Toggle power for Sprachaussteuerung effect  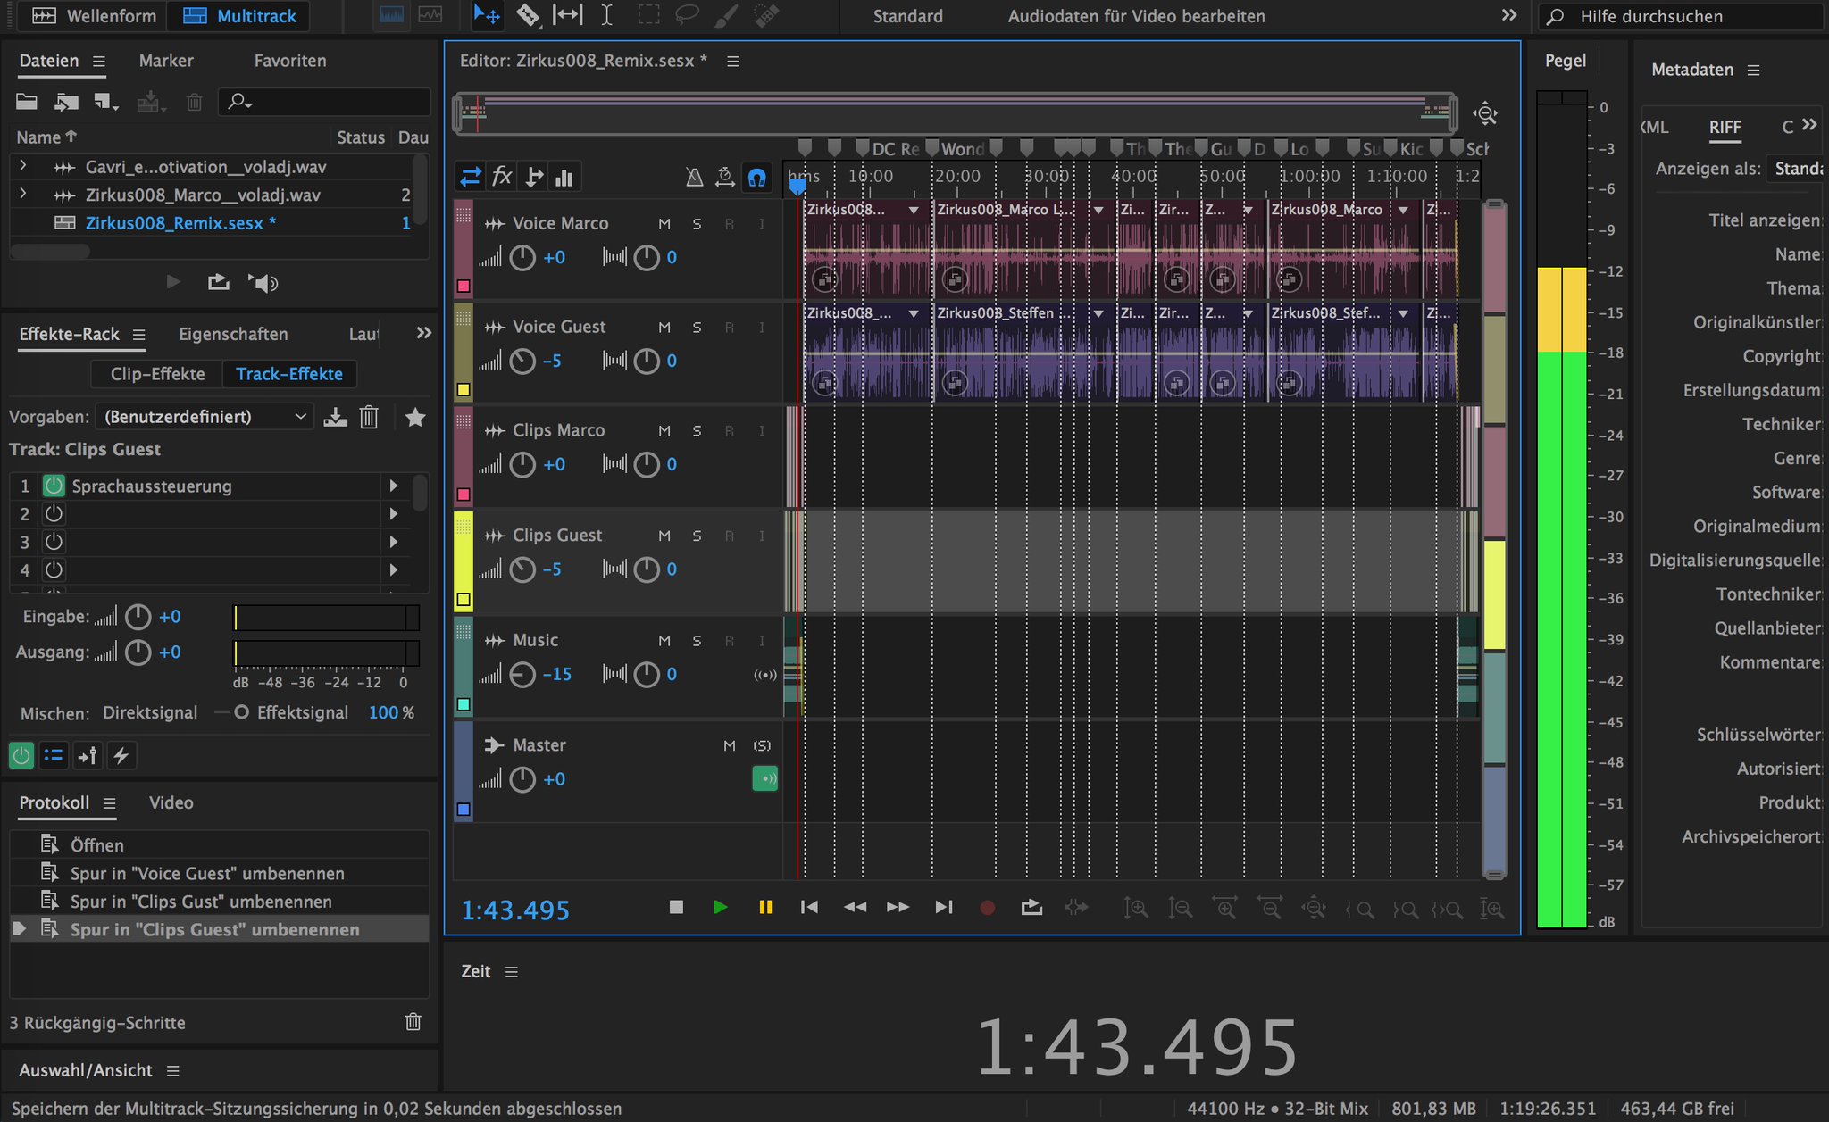[54, 486]
